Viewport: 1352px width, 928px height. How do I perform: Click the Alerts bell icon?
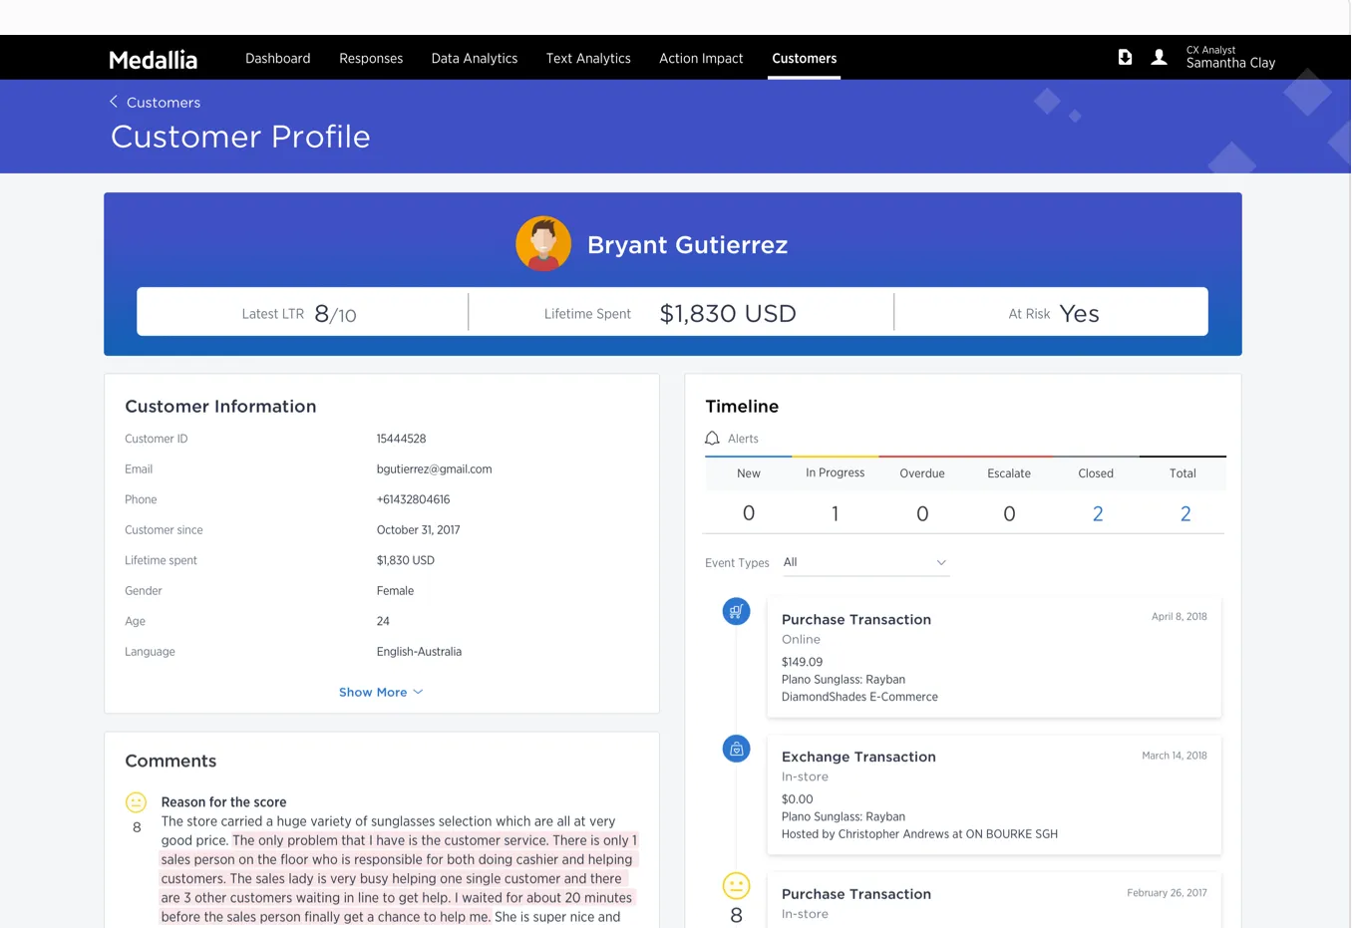[712, 439]
